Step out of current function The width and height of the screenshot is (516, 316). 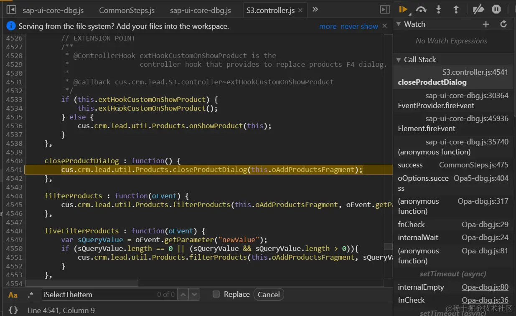(456, 9)
